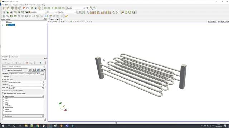Click the Rescale to data range icon
The image size is (229, 128).
[15, 12]
